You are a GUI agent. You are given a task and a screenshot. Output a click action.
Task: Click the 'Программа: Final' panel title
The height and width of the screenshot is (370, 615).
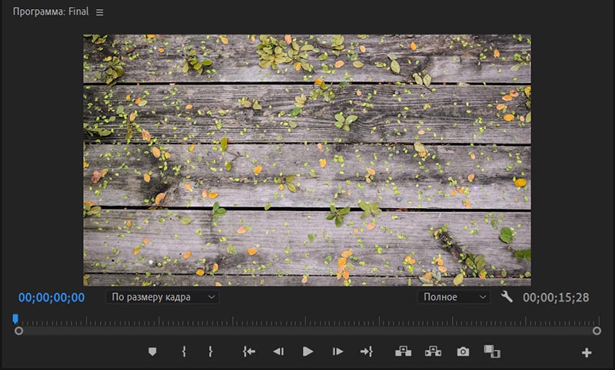pyautogui.click(x=51, y=12)
